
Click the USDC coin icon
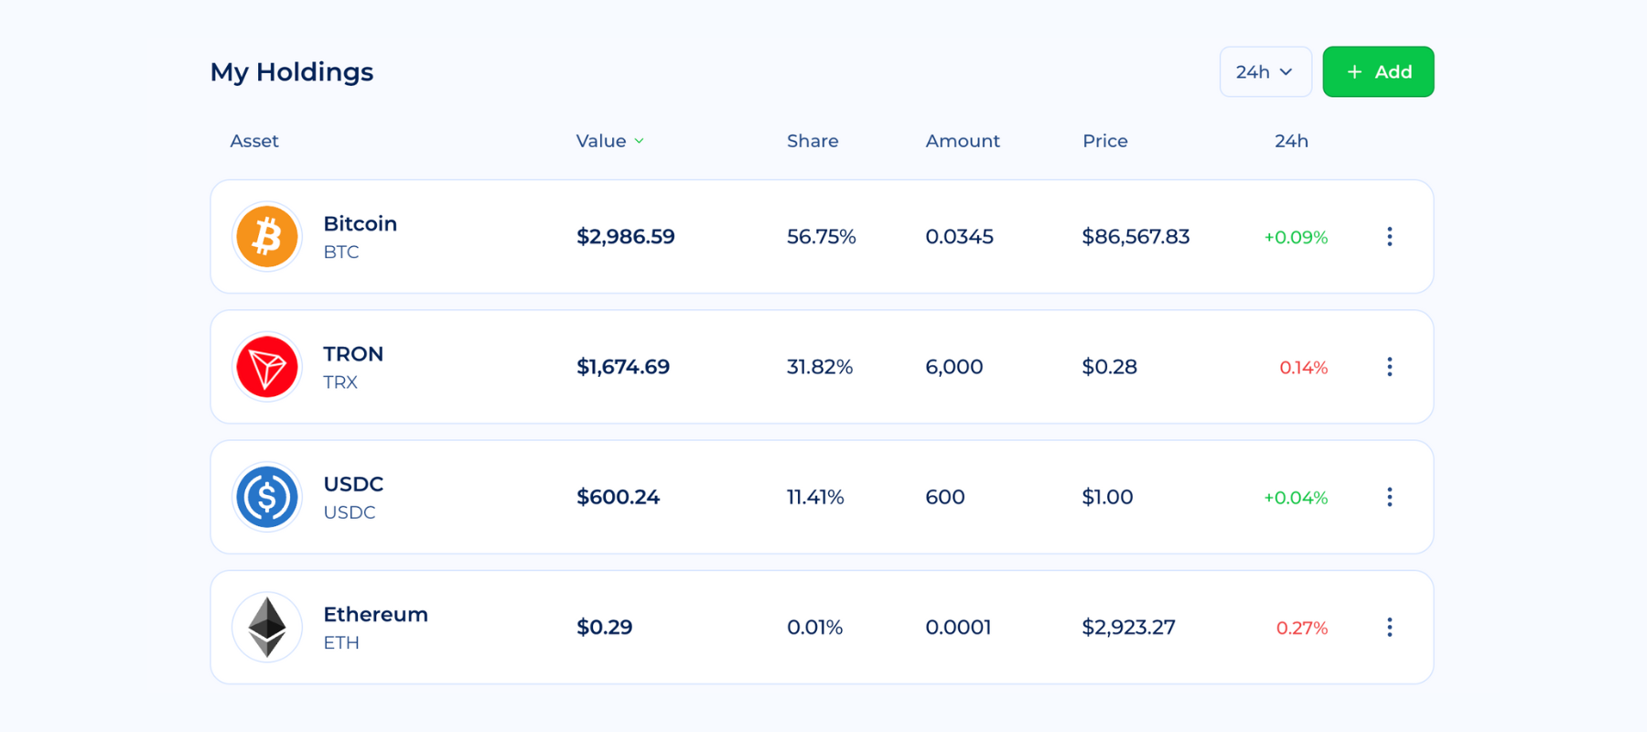[266, 497]
